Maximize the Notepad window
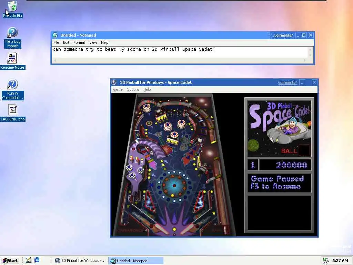 304,35
